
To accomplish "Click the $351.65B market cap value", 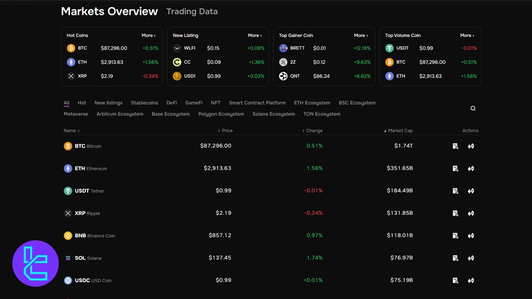I will [400, 168].
